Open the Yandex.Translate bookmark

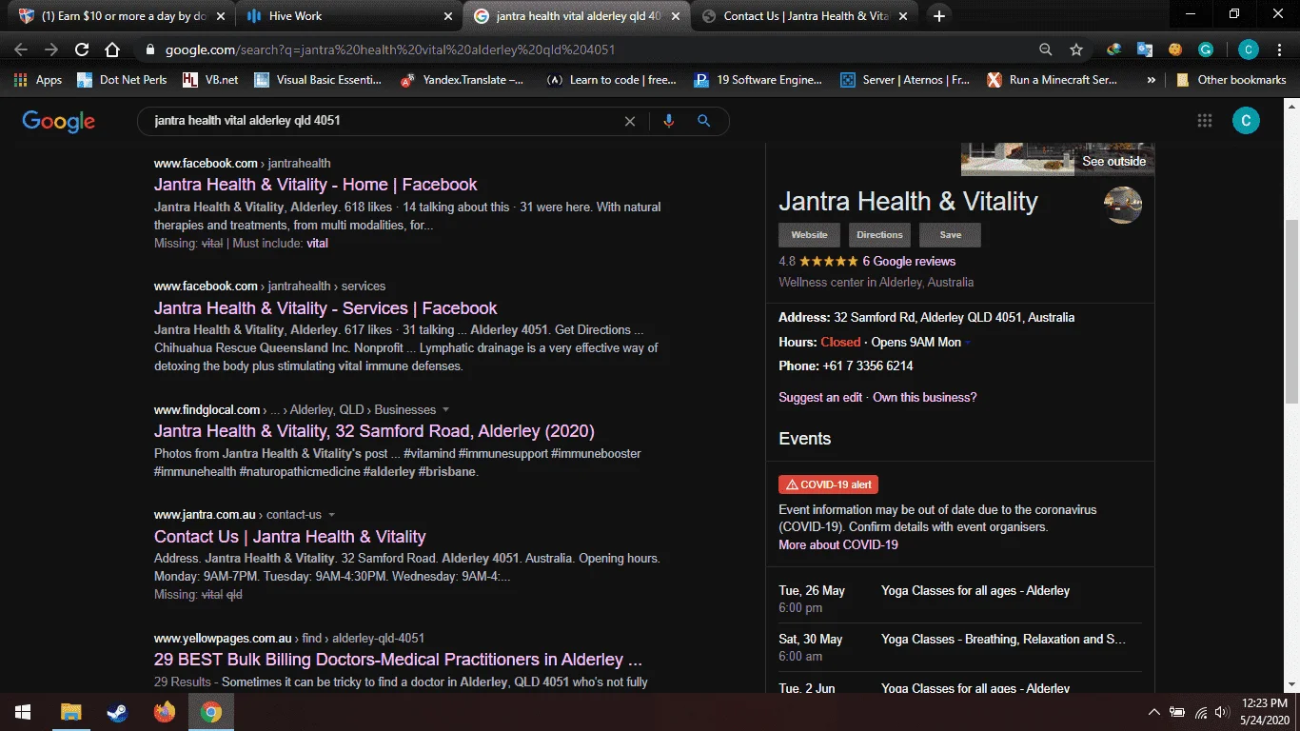[463, 80]
